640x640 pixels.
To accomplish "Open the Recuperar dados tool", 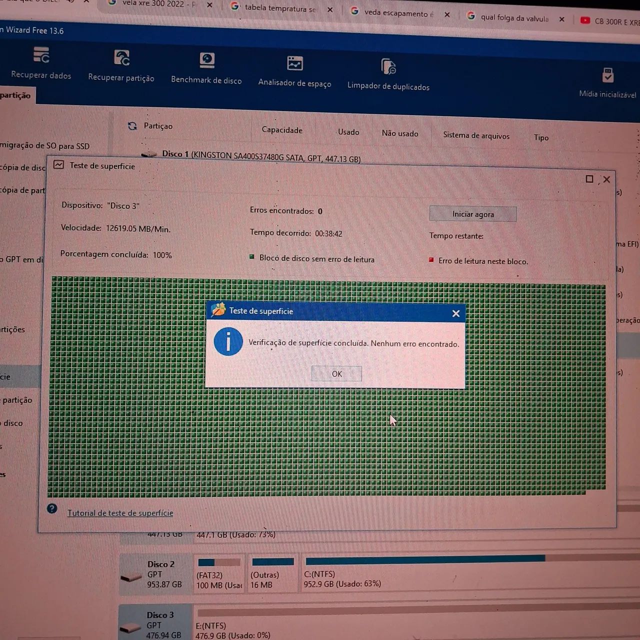I will click(x=41, y=62).
